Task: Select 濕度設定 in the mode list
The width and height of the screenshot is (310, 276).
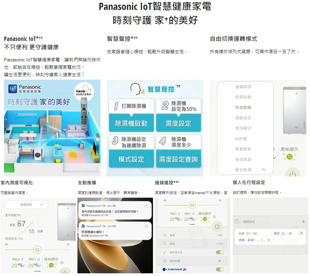Action: tap(243, 118)
